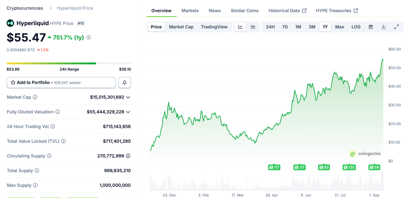The image size is (407, 198).
Task: Click the price alert bell icon
Action: coord(124,83)
